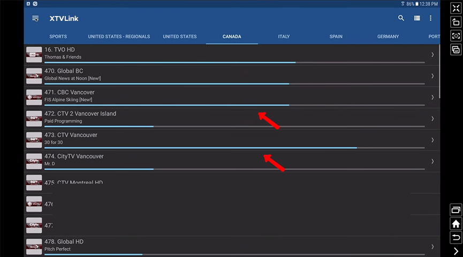This screenshot has width=463, height=257.
Task: Click the Android back button
Action: (x=456, y=238)
